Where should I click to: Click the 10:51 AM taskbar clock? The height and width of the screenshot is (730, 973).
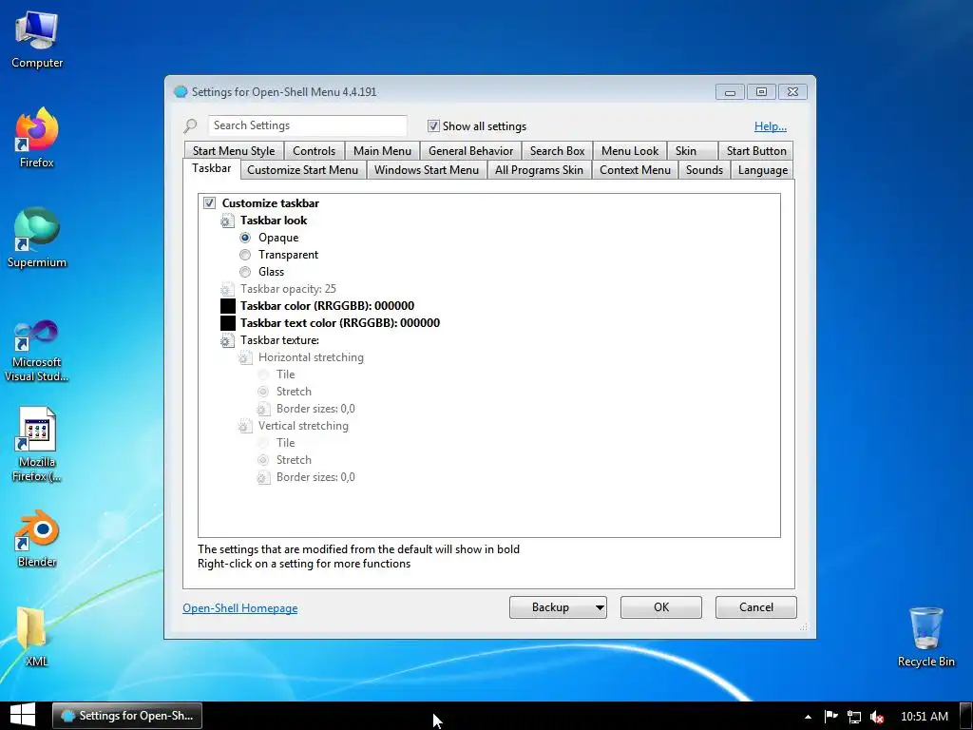tap(924, 717)
